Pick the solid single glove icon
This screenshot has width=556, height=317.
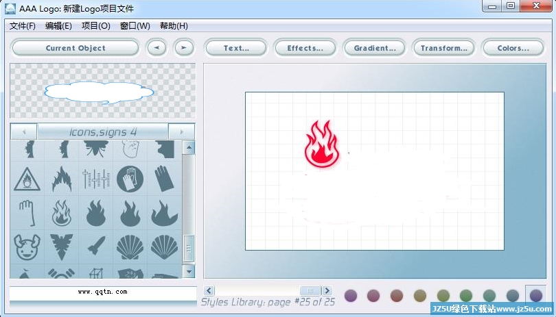[x=164, y=179]
